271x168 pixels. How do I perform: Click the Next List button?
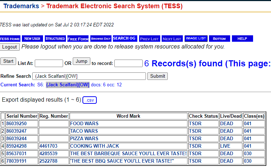[172, 39]
